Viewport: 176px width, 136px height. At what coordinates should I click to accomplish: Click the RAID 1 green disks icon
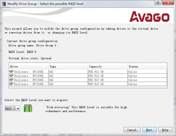[x=28, y=108]
